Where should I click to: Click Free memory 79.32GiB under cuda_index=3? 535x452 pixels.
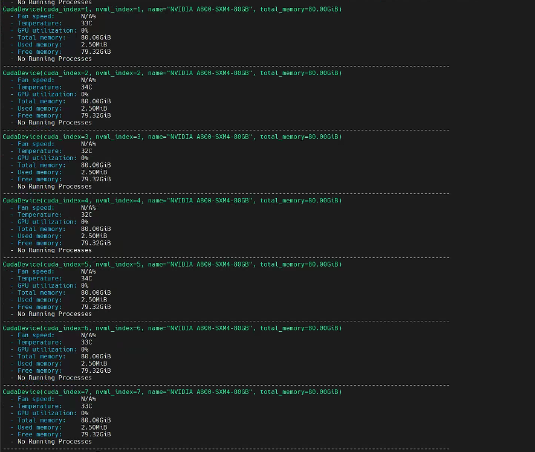pyautogui.click(x=64, y=179)
